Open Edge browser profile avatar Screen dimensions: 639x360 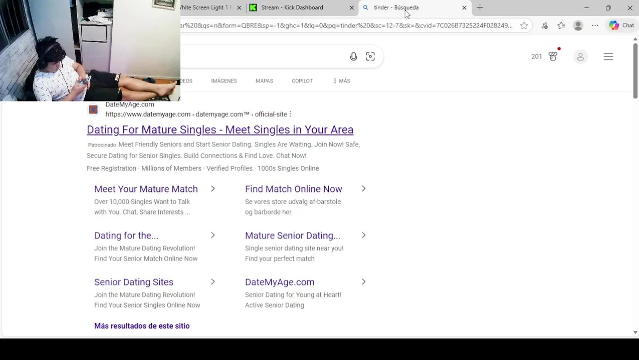(578, 25)
